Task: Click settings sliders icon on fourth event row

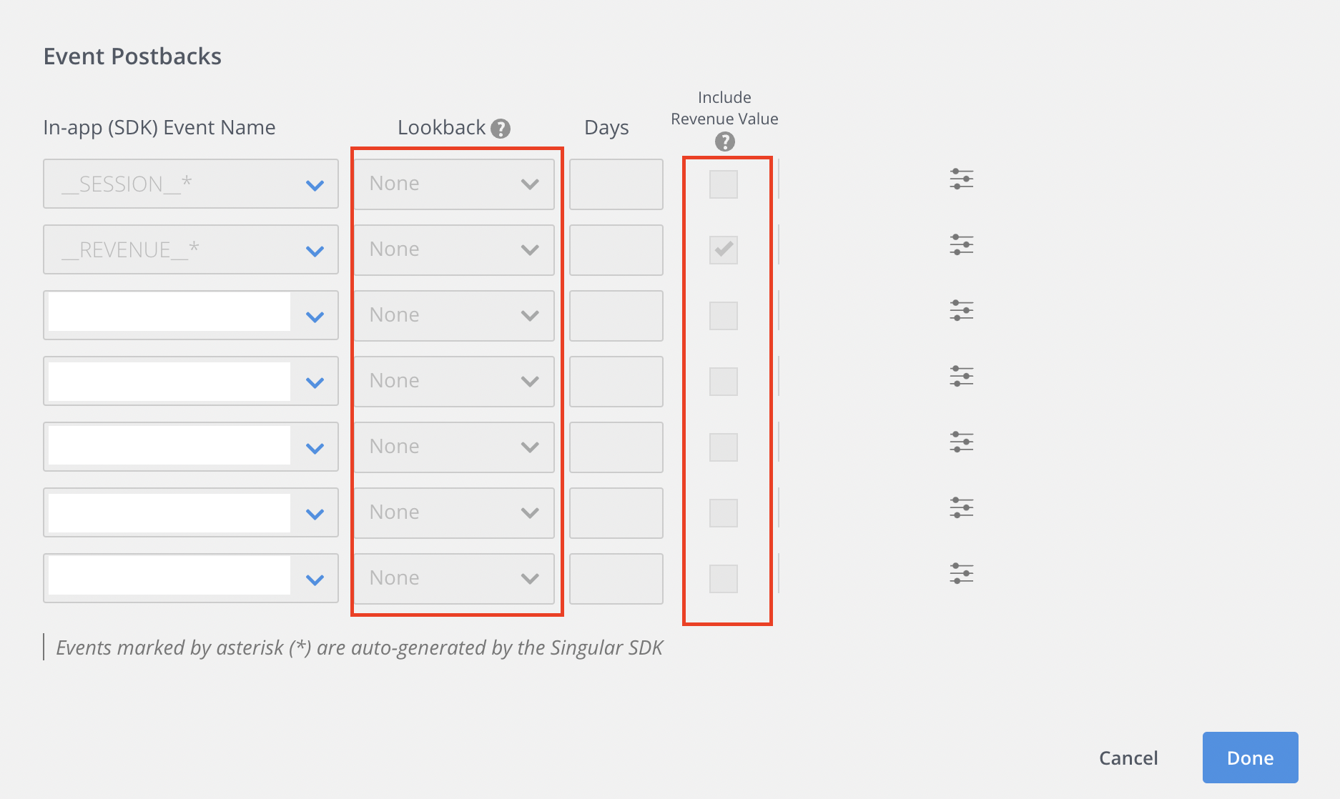Action: [961, 376]
